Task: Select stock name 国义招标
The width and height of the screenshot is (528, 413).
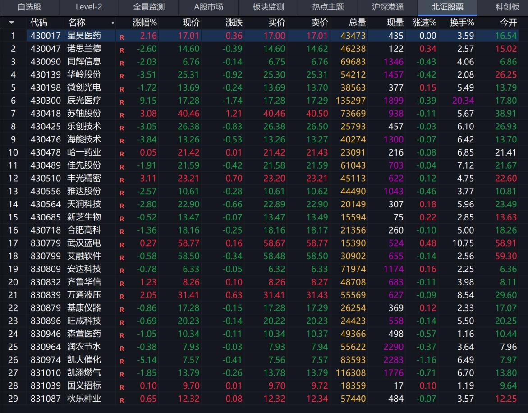Action: [84, 385]
